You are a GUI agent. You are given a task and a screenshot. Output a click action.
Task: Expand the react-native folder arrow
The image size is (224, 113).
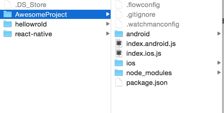point(108,34)
